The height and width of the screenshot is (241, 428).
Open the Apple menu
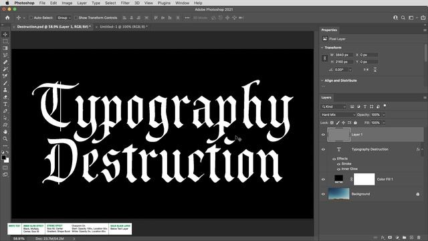pos(7,3)
